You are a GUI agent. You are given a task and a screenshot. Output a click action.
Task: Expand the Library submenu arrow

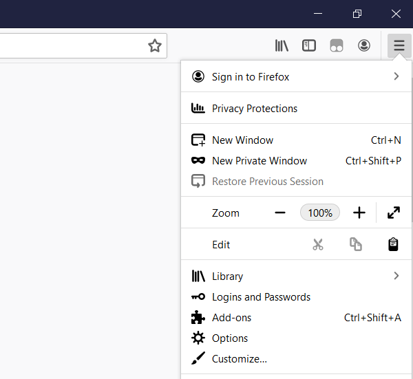coord(396,276)
